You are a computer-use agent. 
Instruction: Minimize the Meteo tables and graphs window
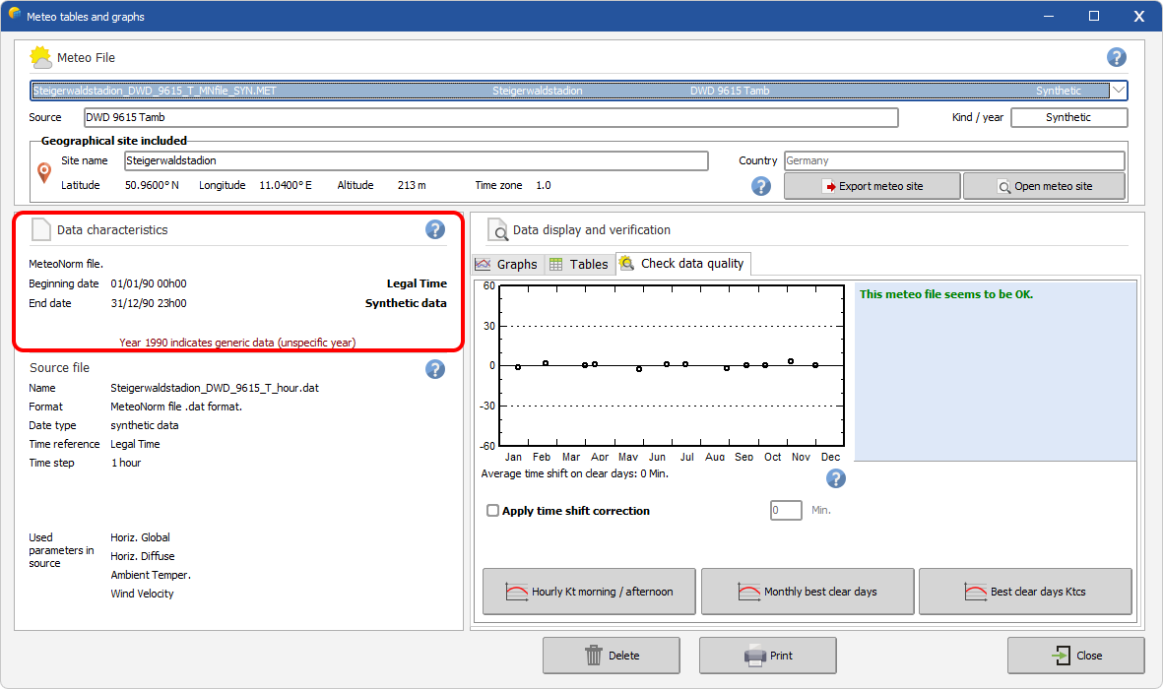pos(1049,16)
